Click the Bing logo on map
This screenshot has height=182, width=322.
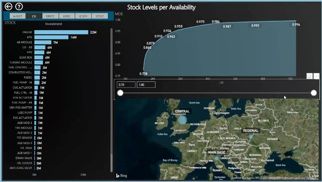(x=121, y=176)
